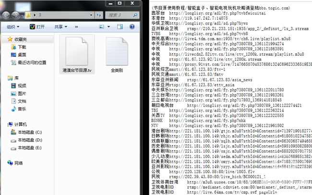This screenshot has width=312, height=195.
Task: Click the 卫视体育台湾 line in the text document
Action: [232, 182]
